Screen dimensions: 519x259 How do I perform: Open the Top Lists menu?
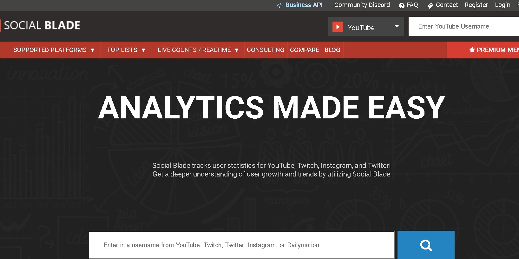coord(126,50)
